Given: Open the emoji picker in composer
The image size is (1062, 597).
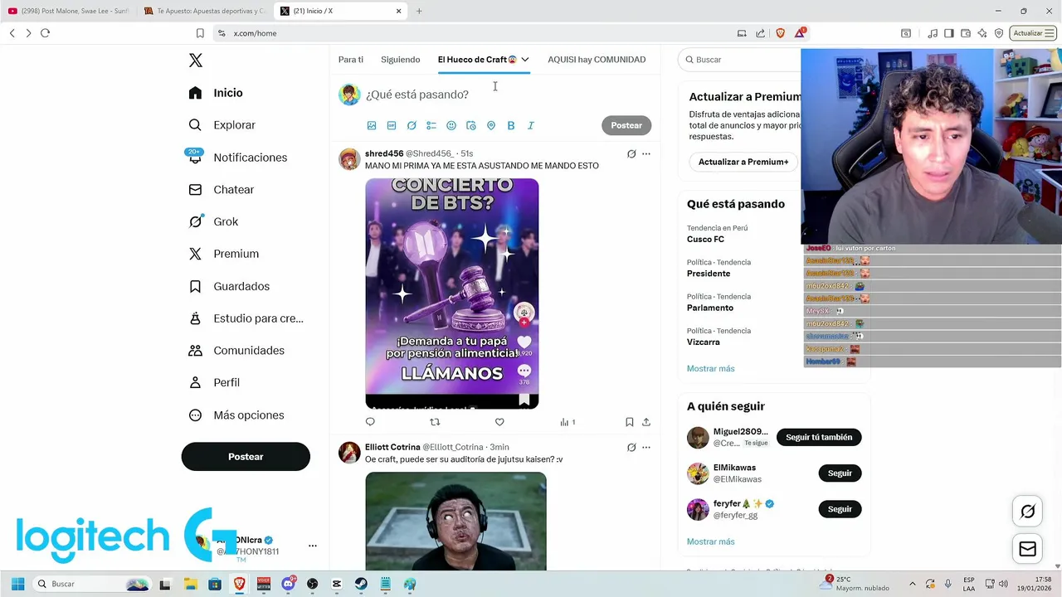Looking at the screenshot, I should coord(451,125).
